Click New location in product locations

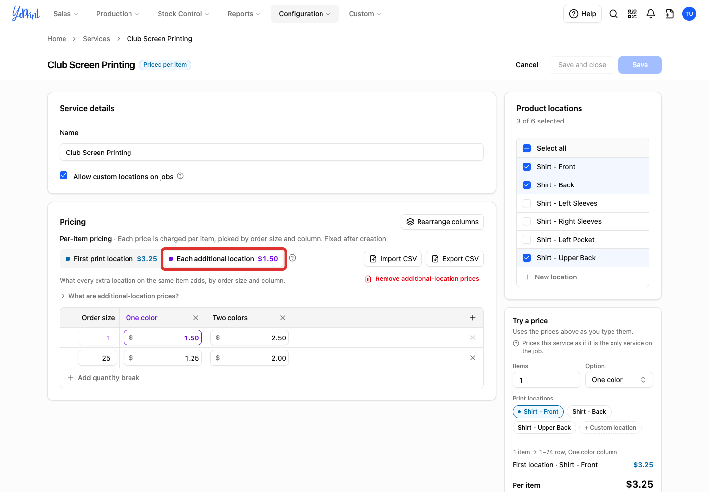(550, 277)
